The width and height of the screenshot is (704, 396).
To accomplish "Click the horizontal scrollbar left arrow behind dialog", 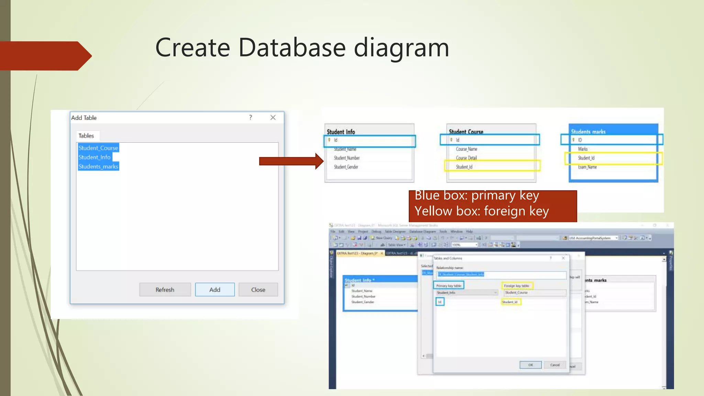I will [423, 356].
